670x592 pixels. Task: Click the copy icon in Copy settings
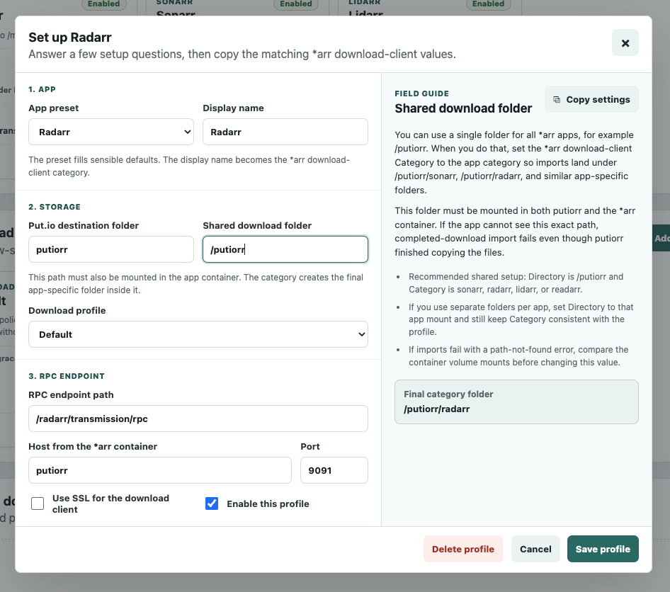coord(557,100)
